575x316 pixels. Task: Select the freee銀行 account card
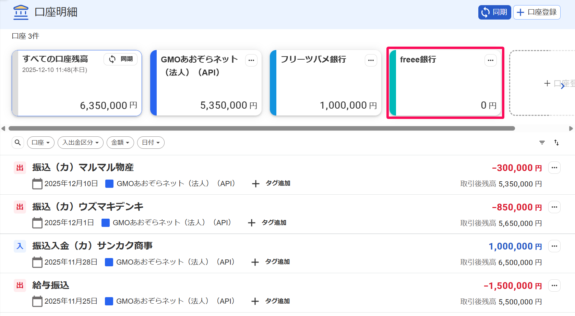[445, 83]
